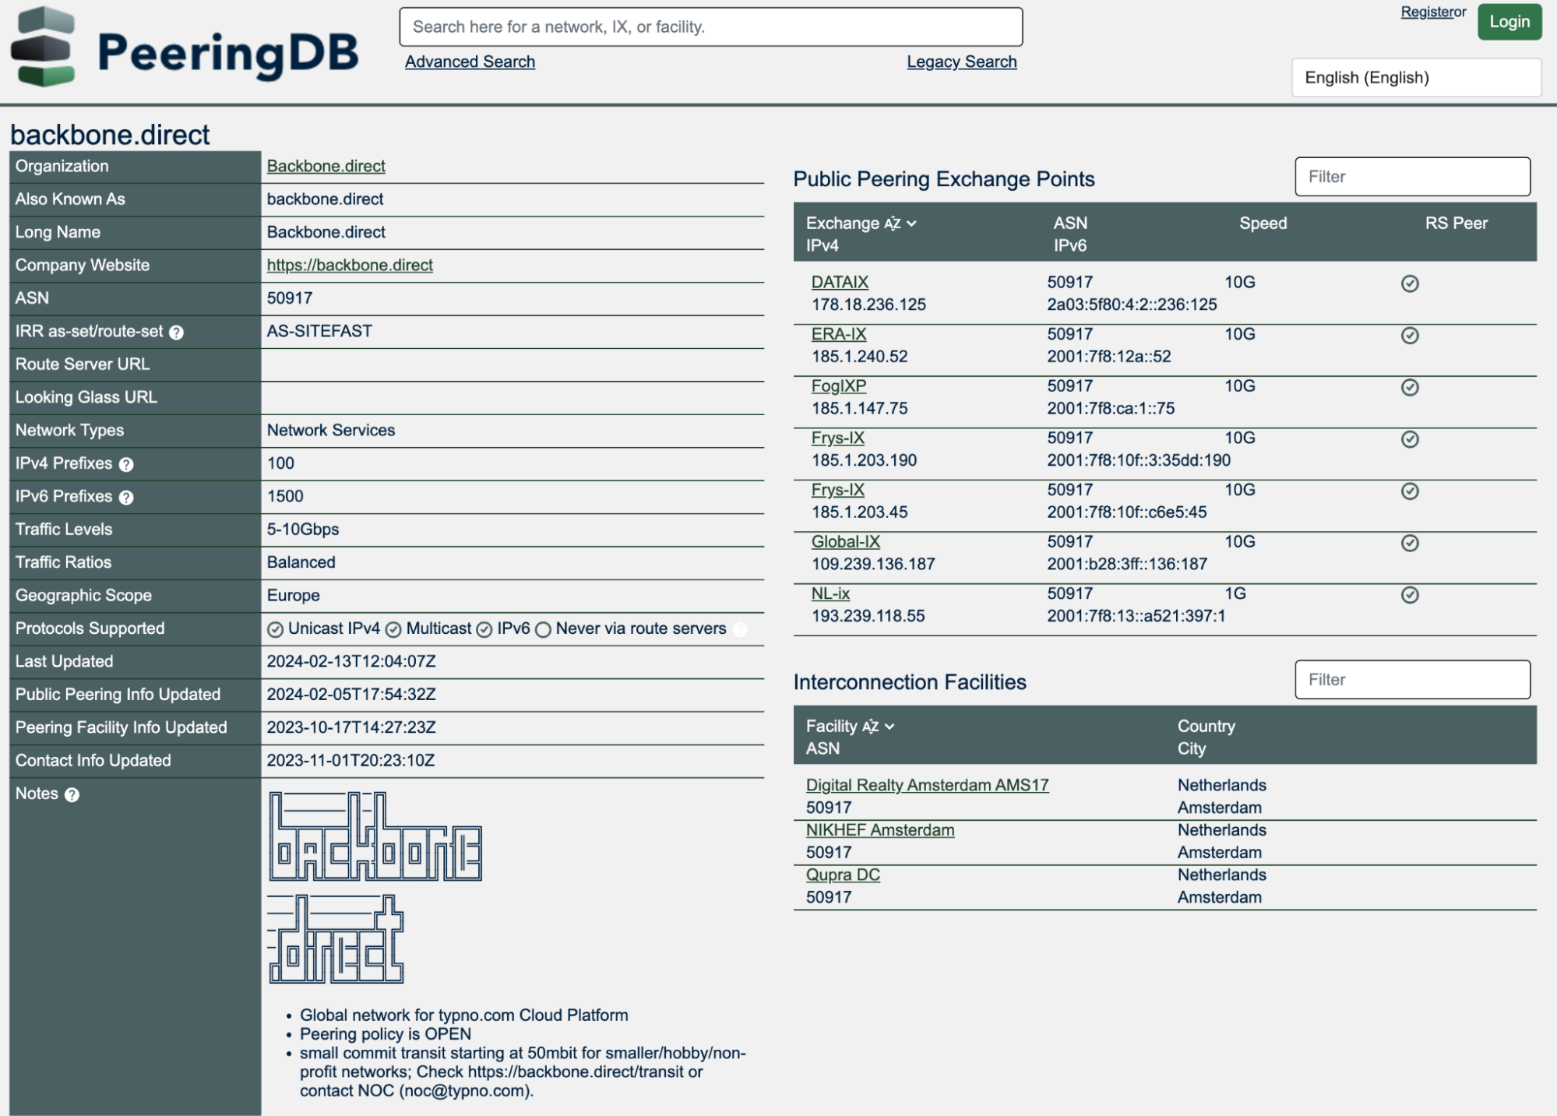
Task: Open Frys-IX link for 185.1.203.45
Action: point(837,490)
